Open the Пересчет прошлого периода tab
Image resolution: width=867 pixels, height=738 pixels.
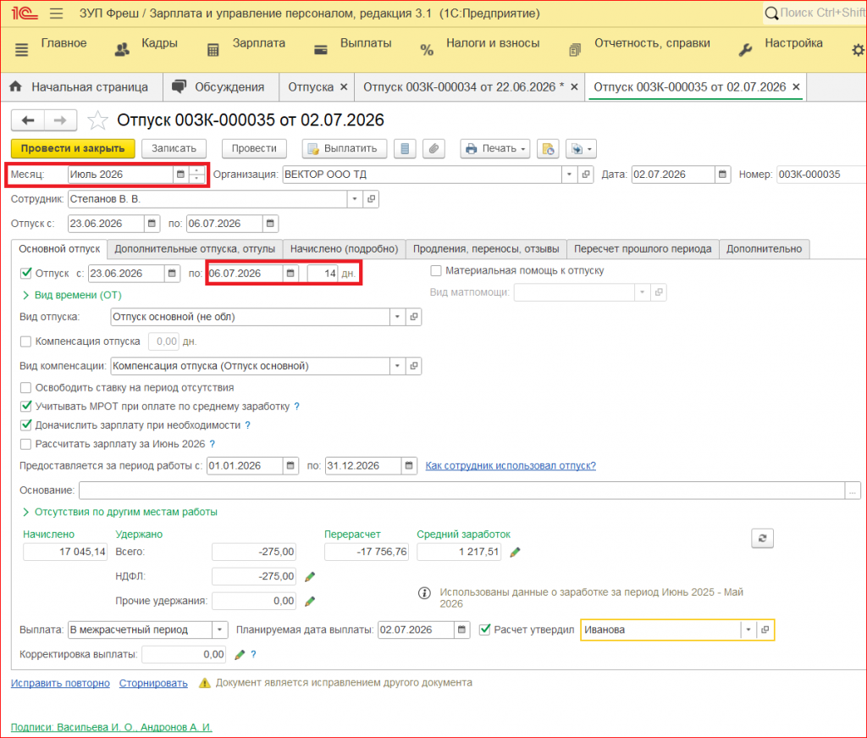coord(643,249)
